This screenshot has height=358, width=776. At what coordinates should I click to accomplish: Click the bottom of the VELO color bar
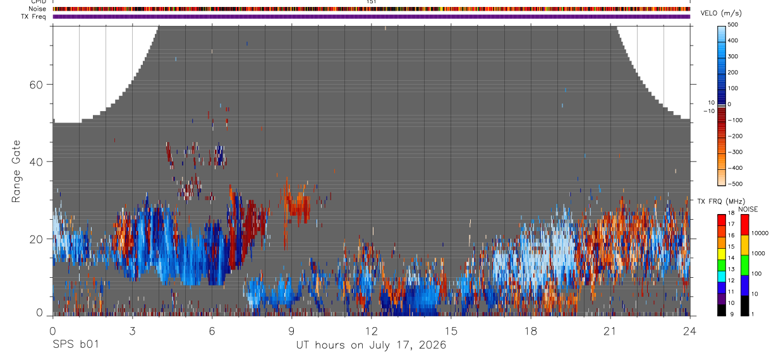coord(722,181)
